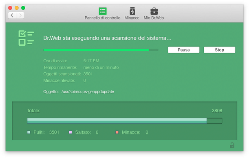Image resolution: width=249 pixels, height=158 pixels.
Task: Click the scan checklist icon
Action: coord(26,38)
